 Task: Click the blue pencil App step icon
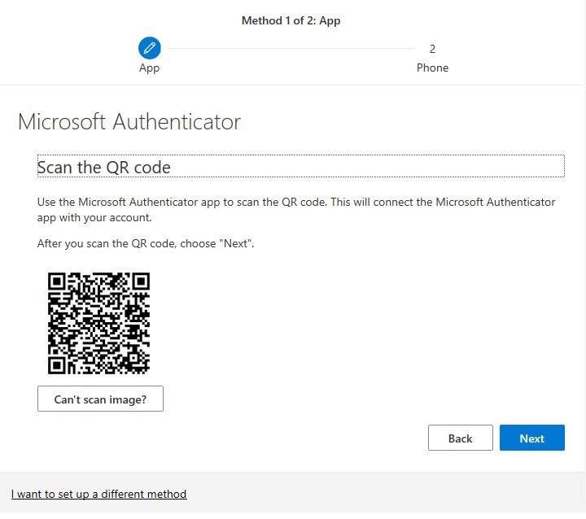[150, 48]
